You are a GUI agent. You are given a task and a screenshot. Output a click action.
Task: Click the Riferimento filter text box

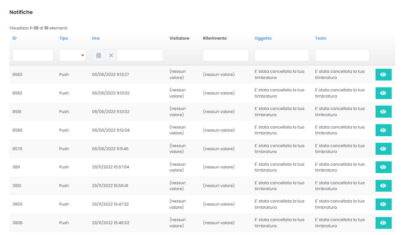pyautogui.click(x=226, y=55)
